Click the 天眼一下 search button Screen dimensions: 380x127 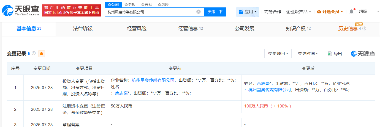(x=215, y=12)
